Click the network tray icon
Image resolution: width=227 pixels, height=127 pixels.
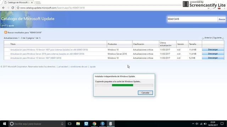pyautogui.click(x=201, y=124)
